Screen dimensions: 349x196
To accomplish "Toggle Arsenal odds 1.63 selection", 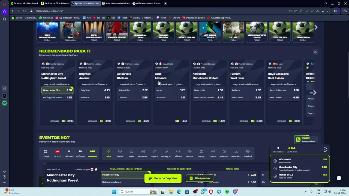I will (95, 97).
